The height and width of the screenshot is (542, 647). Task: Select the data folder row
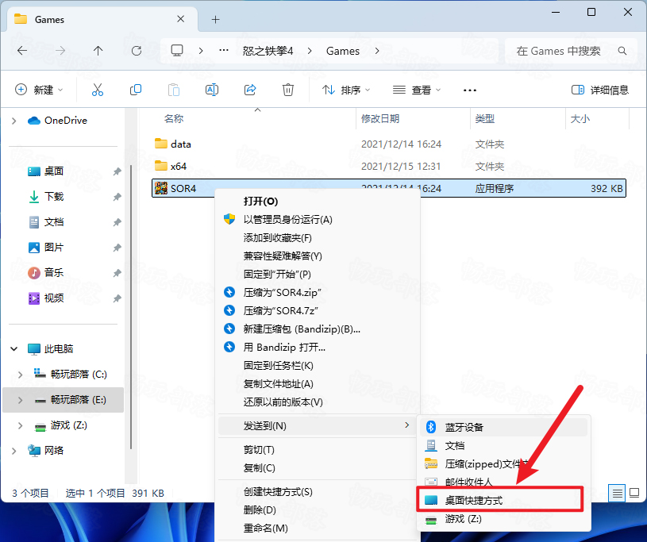click(389, 144)
